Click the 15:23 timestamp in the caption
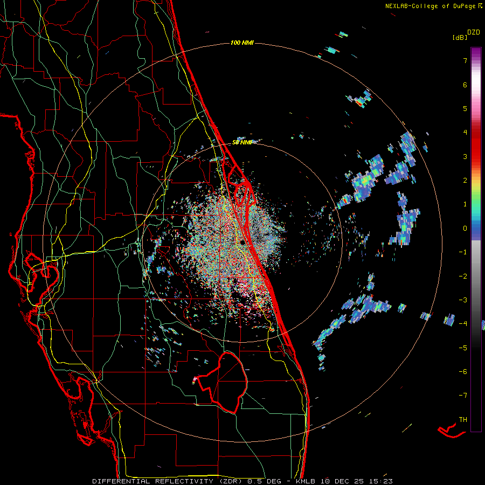 [x=381, y=481]
